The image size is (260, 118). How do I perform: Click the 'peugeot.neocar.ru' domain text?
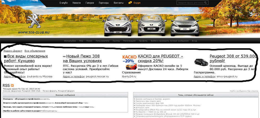pos(97,77)
